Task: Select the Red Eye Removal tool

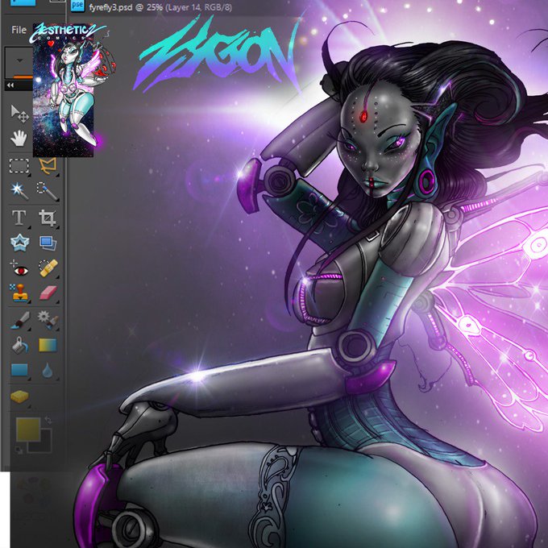Action: click(x=19, y=268)
